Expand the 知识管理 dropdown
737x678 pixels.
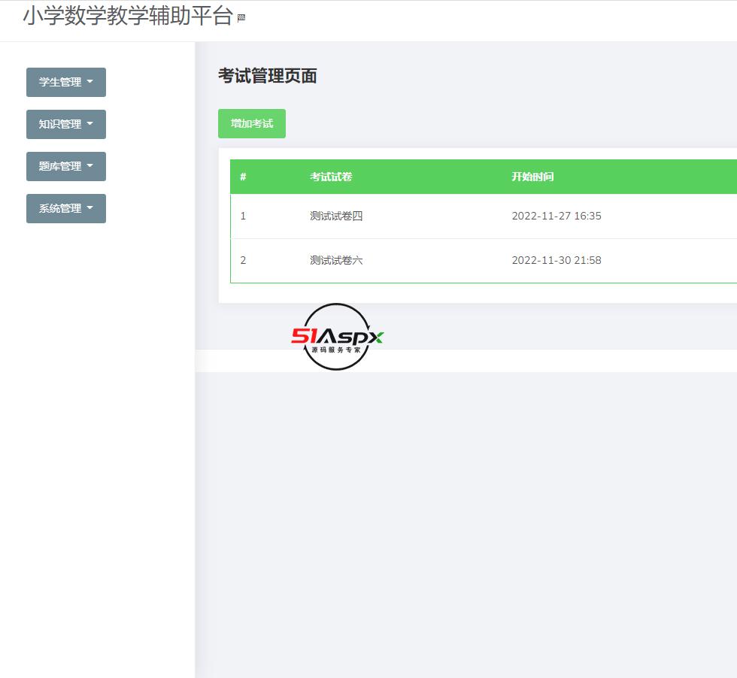pos(66,124)
